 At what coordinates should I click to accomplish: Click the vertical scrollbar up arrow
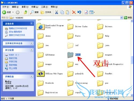click(x=132, y=21)
